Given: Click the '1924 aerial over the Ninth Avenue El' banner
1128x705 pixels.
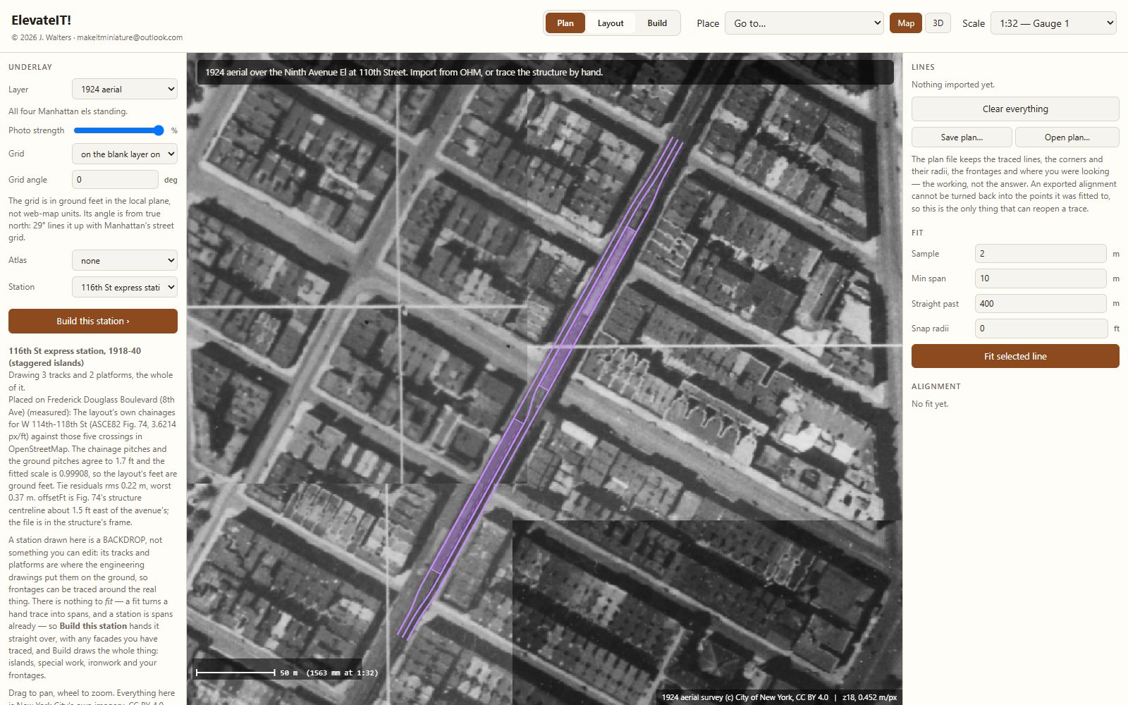Looking at the screenshot, I should (545, 72).
